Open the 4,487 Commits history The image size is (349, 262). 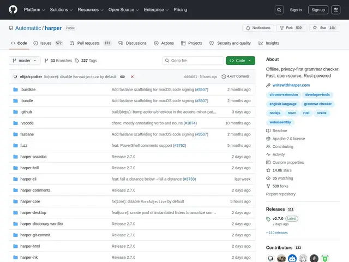(x=235, y=76)
